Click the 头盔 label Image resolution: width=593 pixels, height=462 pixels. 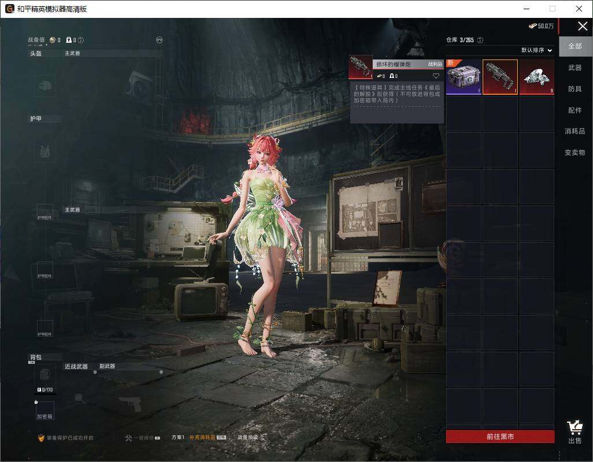[36, 53]
